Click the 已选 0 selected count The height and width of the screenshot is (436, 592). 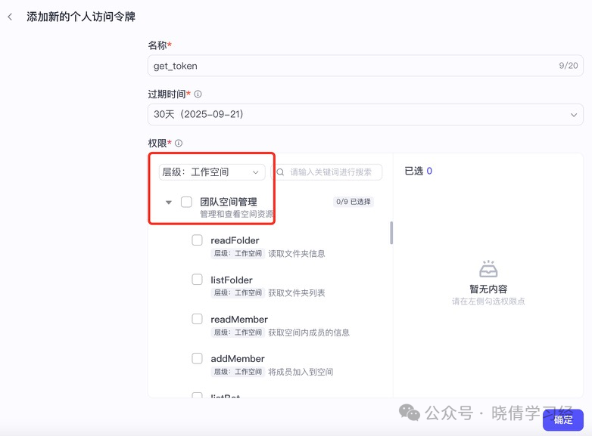(x=419, y=171)
